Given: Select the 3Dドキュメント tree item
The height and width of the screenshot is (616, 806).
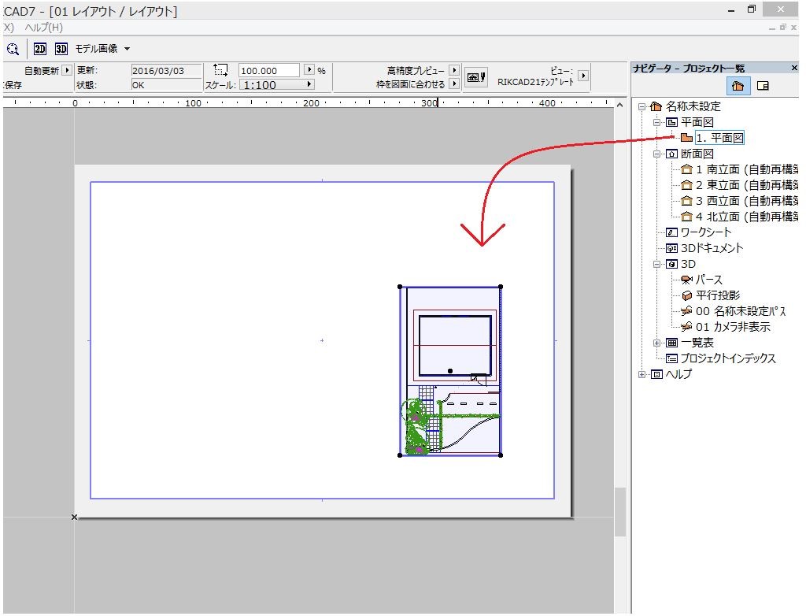Looking at the screenshot, I should coord(712,248).
